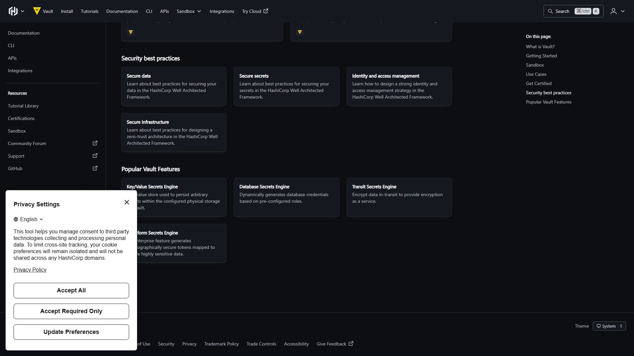
Task: Open the user account icon
Action: [x=613, y=11]
